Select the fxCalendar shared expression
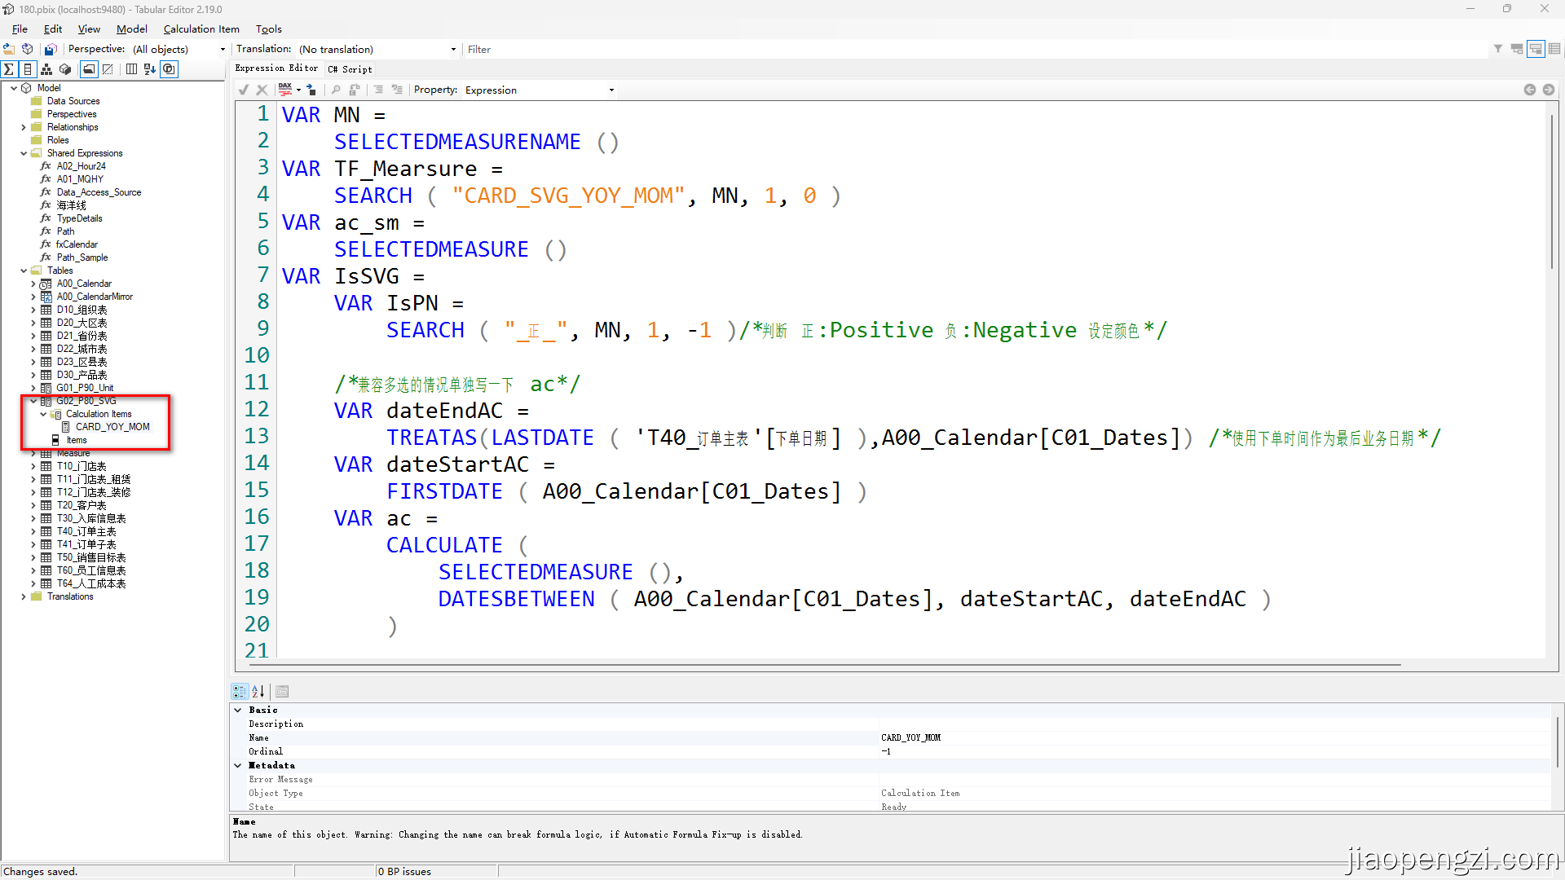 point(77,244)
